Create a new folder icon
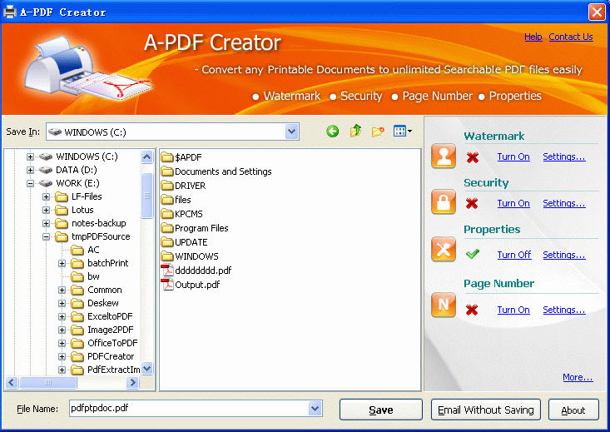 tap(378, 132)
